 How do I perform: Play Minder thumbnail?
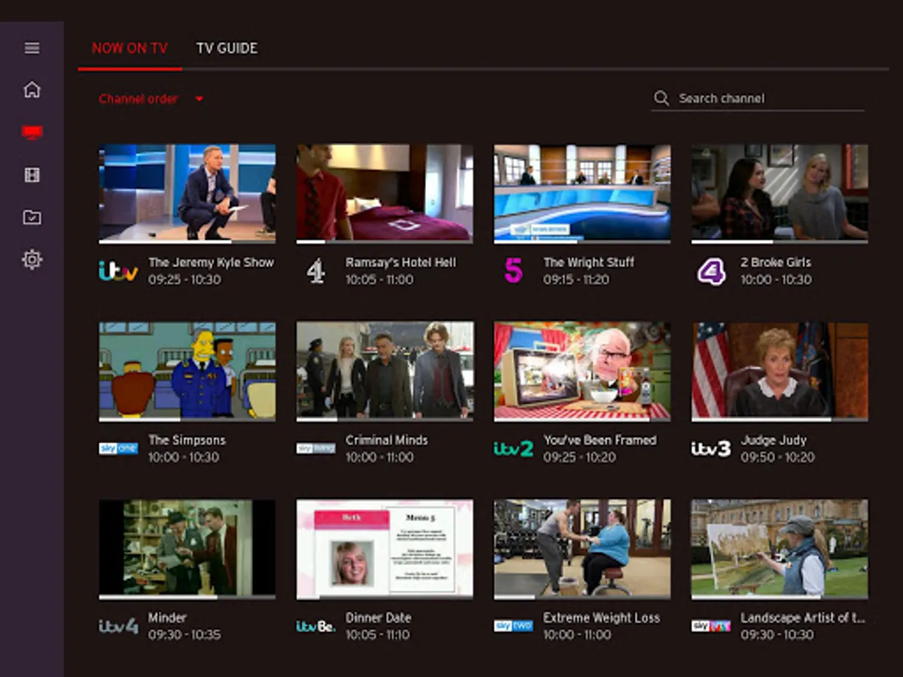(x=187, y=548)
